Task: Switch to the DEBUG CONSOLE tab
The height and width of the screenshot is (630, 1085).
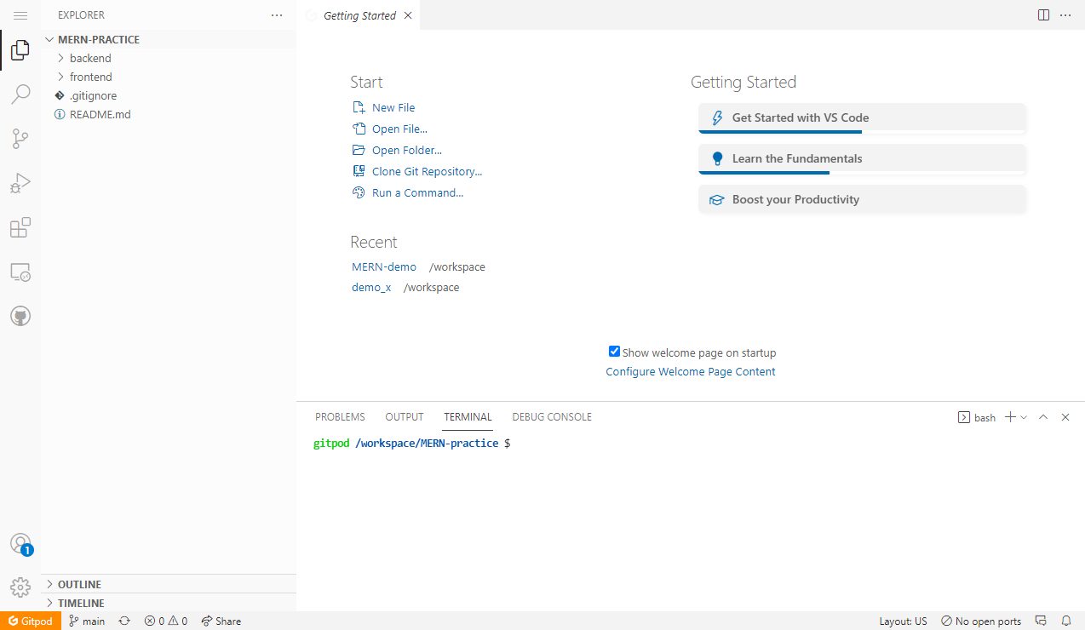Action: (552, 417)
